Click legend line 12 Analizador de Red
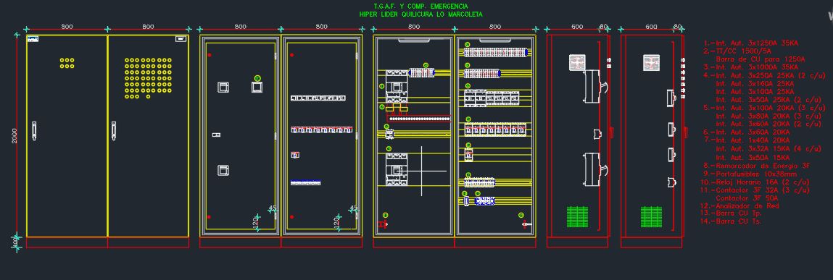This screenshot has width=833, height=280. click(739, 205)
